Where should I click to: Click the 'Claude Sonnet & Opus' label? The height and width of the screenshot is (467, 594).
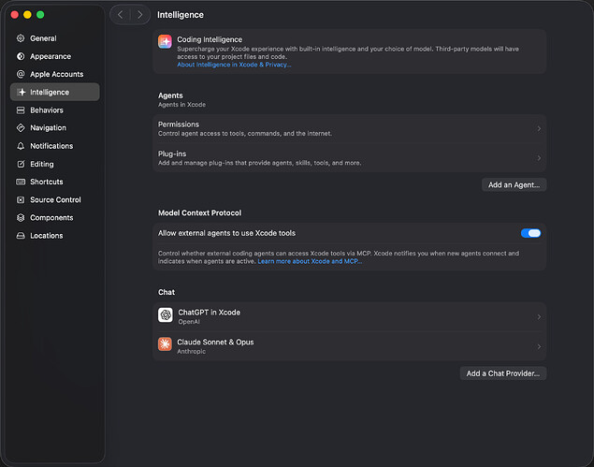[215, 342]
